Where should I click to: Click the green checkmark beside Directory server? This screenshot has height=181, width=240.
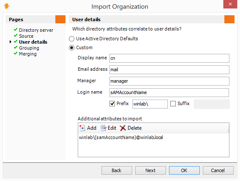pos(16,30)
